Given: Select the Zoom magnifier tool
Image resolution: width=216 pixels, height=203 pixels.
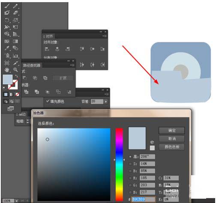Looking at the screenshot, I should pos(15,70).
